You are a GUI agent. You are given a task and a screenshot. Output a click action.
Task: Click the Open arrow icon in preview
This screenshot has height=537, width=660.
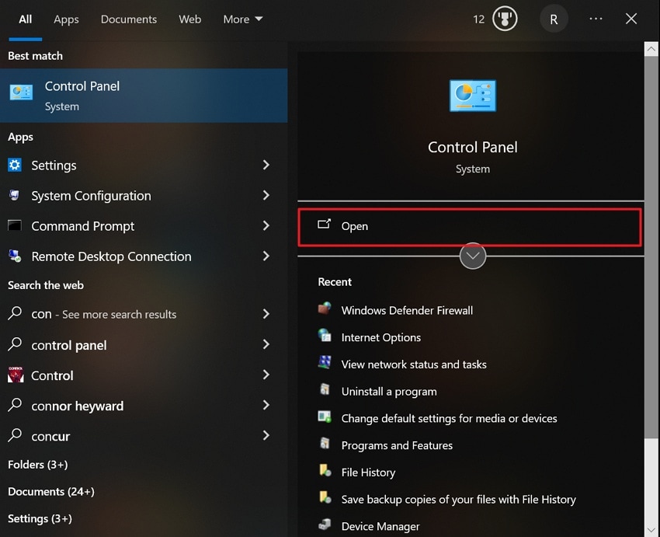pyautogui.click(x=324, y=224)
